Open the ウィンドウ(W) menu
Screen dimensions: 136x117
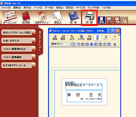(93, 8)
